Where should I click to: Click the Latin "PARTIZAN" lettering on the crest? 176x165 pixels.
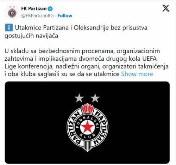pos(74,128)
